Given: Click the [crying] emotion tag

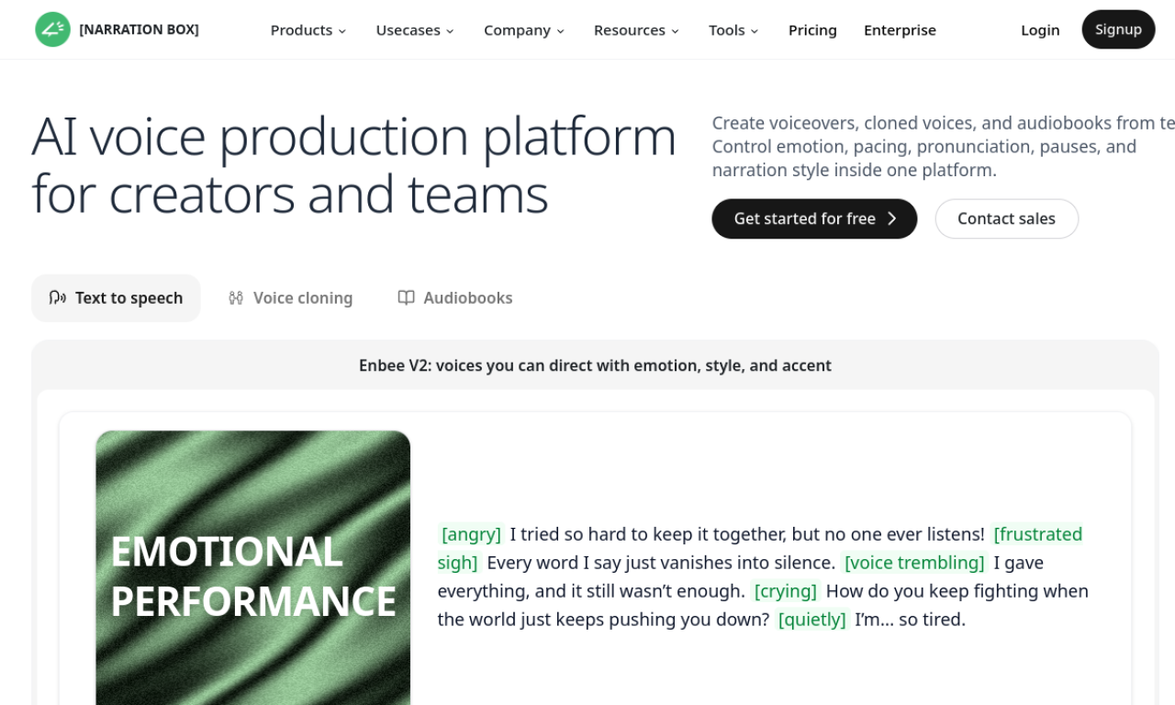Looking at the screenshot, I should coord(786,591).
